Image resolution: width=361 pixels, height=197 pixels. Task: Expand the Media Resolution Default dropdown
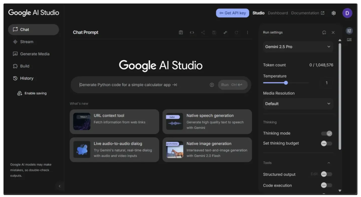(298, 104)
